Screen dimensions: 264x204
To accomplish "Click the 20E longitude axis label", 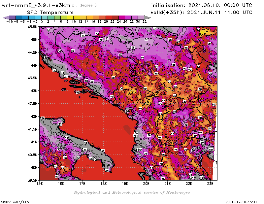I will pos(146,184).
